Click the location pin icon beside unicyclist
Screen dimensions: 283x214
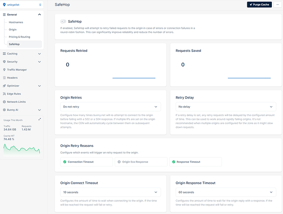4,5
